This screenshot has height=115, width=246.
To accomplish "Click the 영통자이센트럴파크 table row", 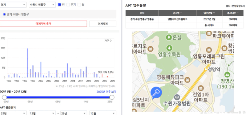I will pos(184,19).
